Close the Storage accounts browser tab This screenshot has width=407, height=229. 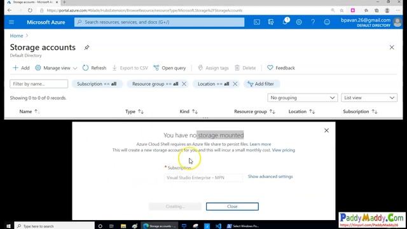(x=57, y=2)
